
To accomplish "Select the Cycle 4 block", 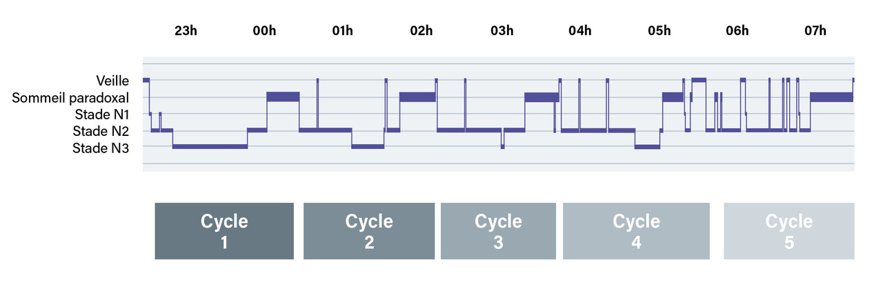I will (x=636, y=231).
